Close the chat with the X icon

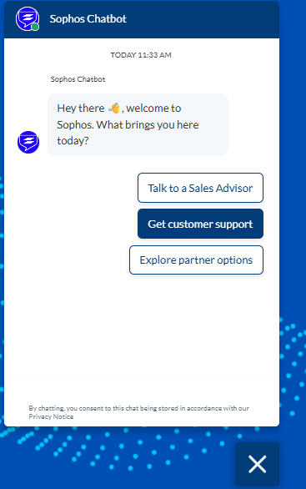[x=257, y=464]
